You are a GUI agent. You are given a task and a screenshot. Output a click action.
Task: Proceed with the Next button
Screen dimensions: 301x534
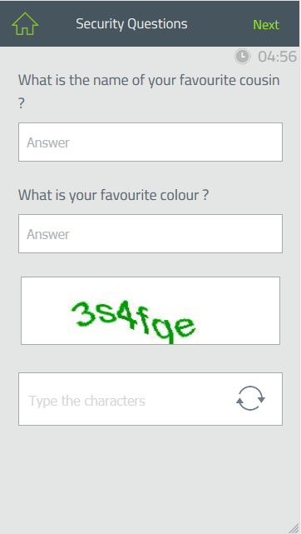click(x=266, y=24)
